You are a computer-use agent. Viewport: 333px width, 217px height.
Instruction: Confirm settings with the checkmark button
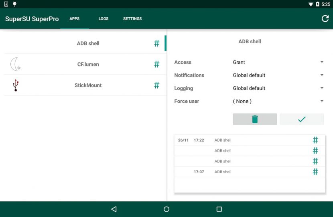point(302,119)
